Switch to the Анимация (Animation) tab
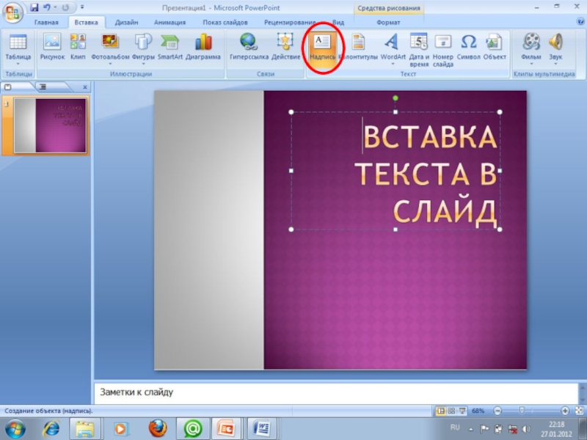The image size is (587, 440). click(169, 23)
